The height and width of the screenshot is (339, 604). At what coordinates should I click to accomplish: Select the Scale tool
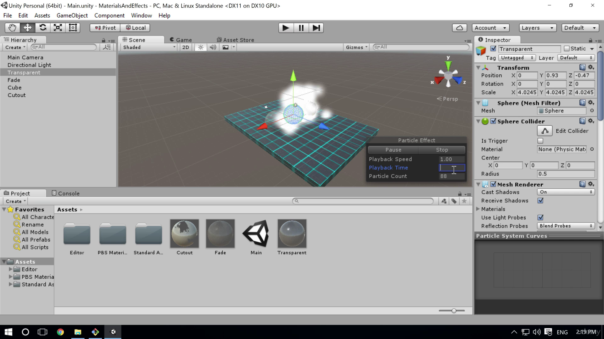coord(58,28)
